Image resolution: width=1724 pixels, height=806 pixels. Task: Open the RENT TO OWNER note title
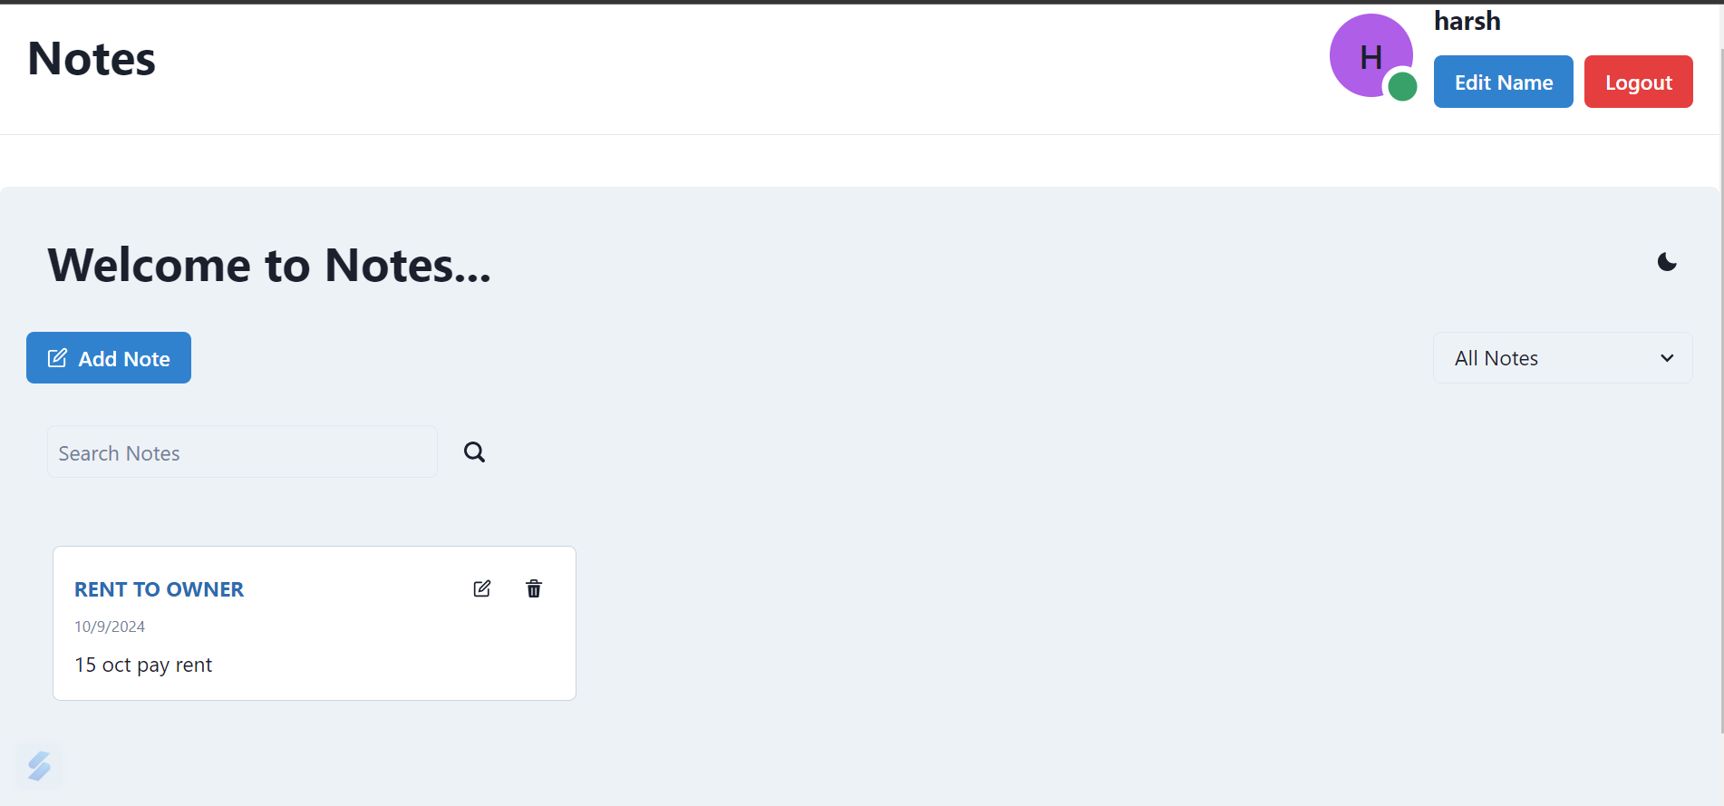pos(159,589)
